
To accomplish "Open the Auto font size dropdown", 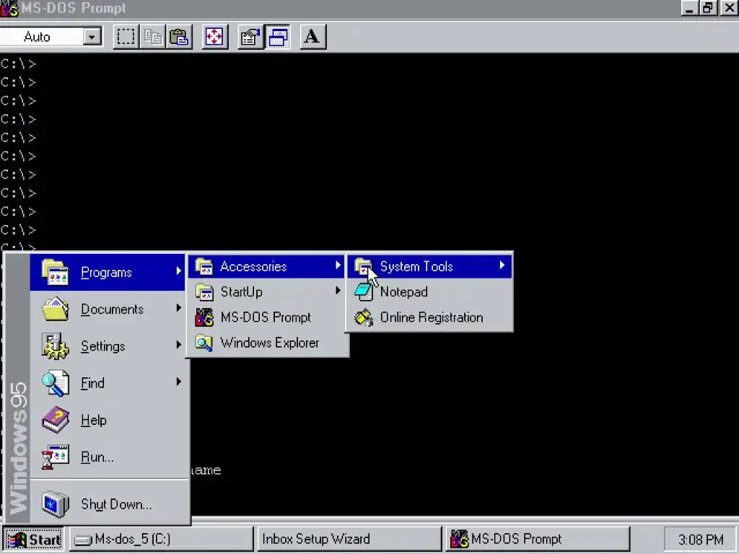I will pos(92,37).
